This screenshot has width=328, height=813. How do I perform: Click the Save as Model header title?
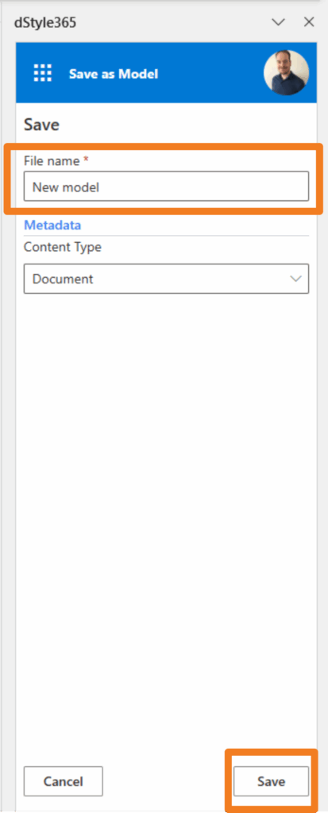point(113,74)
